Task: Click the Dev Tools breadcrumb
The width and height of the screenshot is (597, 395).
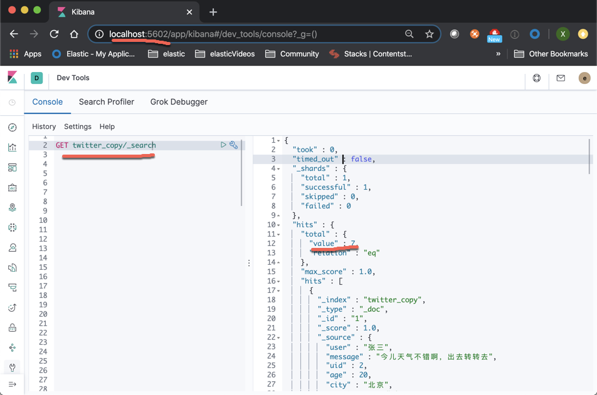Action: click(x=73, y=78)
